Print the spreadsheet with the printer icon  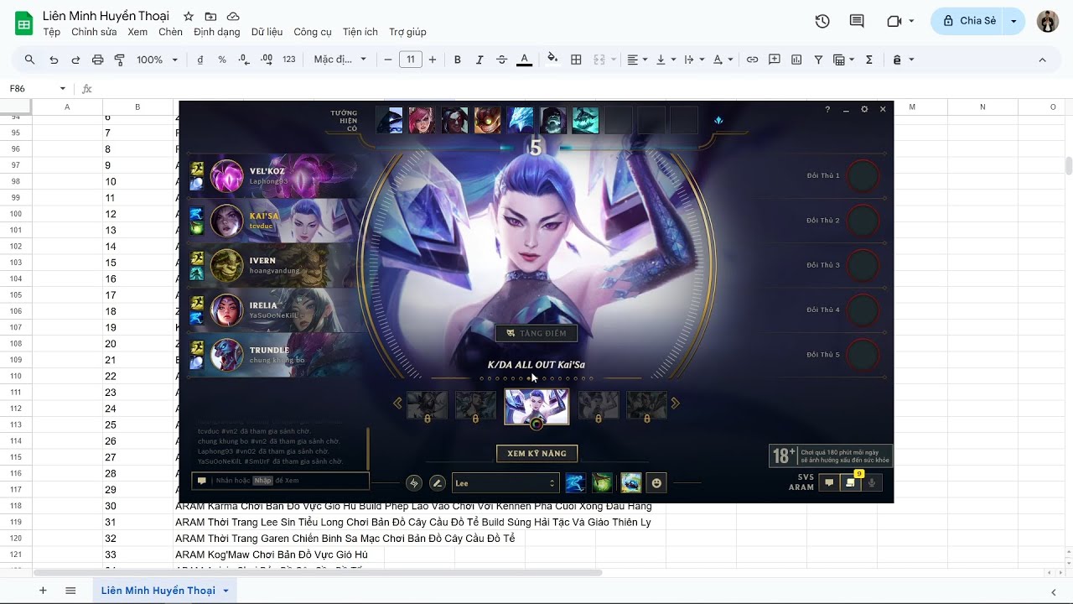coord(97,60)
